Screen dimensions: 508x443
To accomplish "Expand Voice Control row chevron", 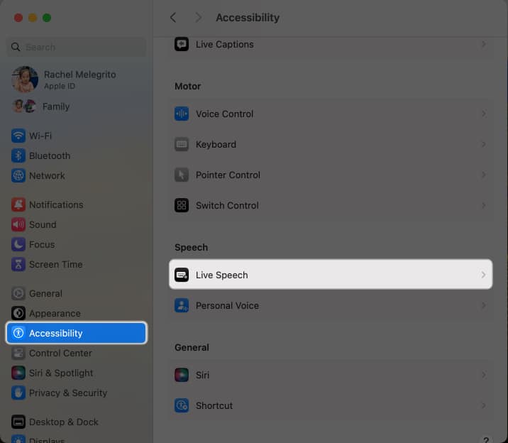I will click(484, 114).
